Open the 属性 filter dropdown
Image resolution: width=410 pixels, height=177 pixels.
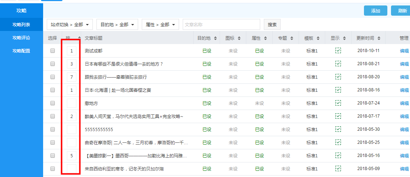[160, 25]
